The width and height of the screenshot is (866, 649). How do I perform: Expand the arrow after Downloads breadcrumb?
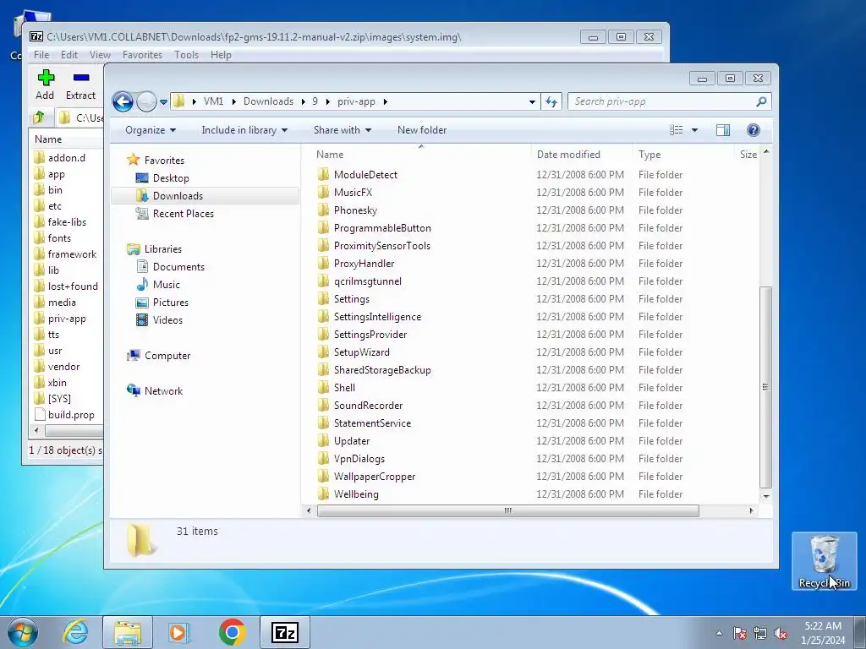click(304, 101)
